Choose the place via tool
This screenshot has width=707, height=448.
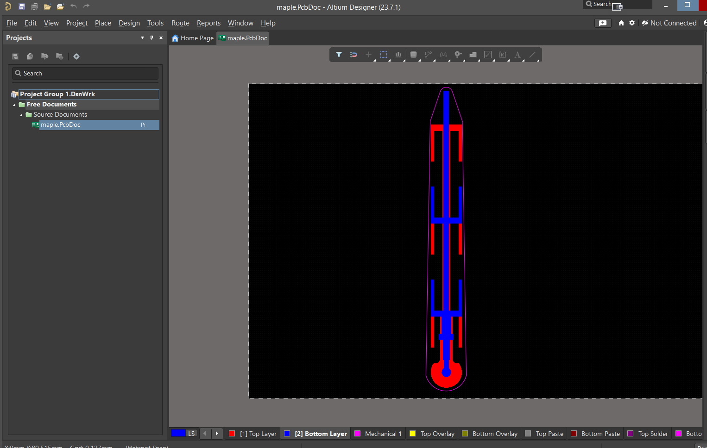click(458, 55)
